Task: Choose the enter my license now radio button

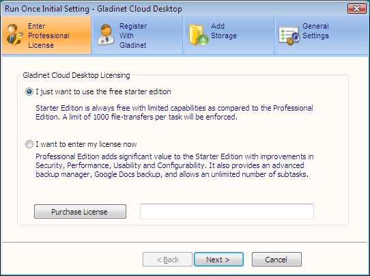Action: click(29, 144)
